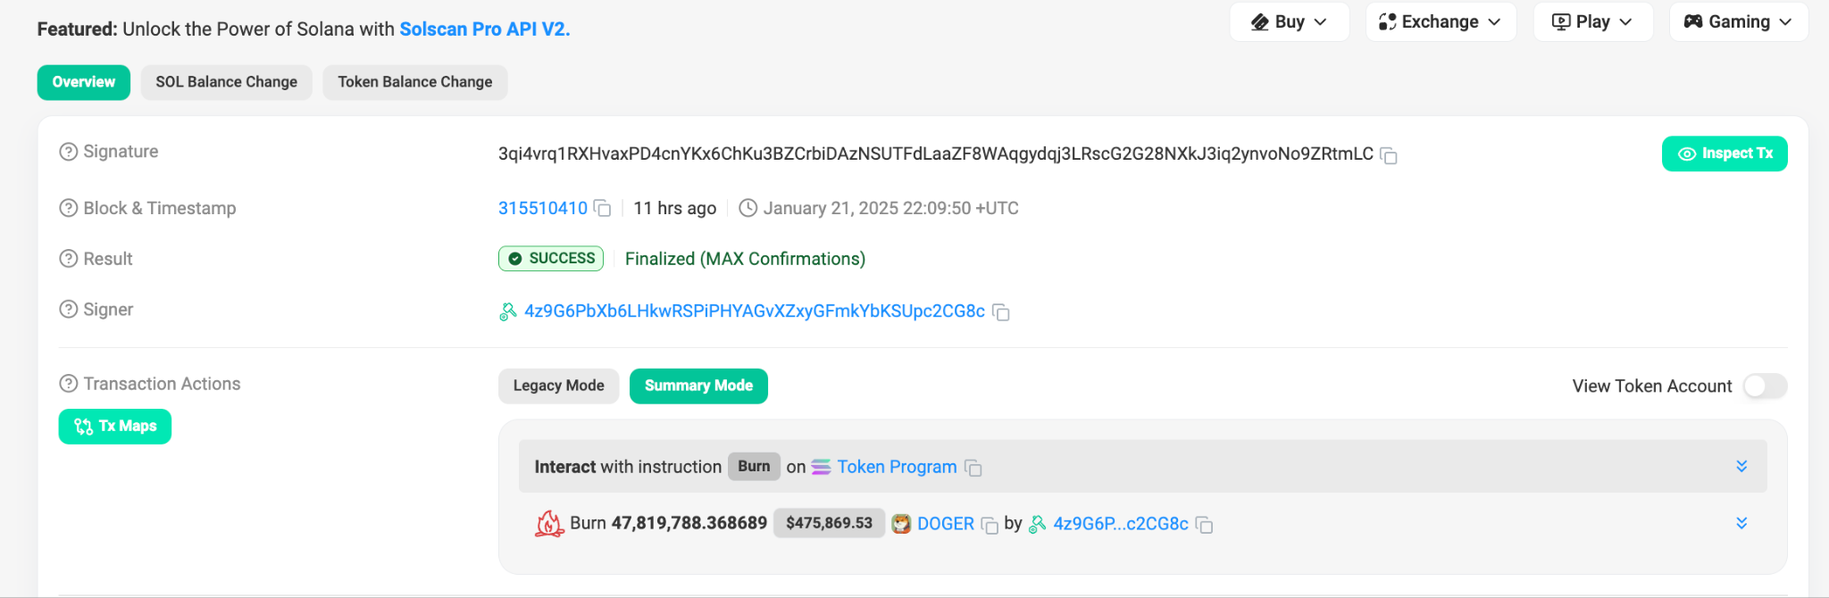Screen dimensions: 1829x598
Task: Click the Signature help question icon
Action: coord(69,152)
